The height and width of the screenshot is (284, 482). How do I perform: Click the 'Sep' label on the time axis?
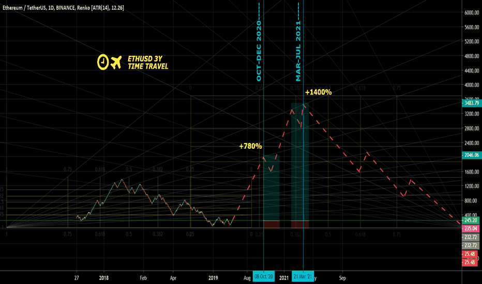(342, 278)
